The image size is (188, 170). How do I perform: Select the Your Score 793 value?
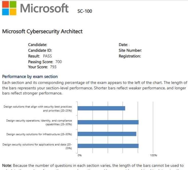[x=53, y=67]
